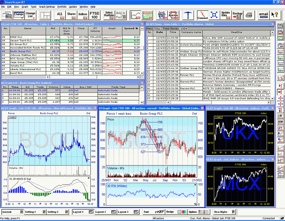Click the data mining pickaxe icon

click(x=188, y=15)
